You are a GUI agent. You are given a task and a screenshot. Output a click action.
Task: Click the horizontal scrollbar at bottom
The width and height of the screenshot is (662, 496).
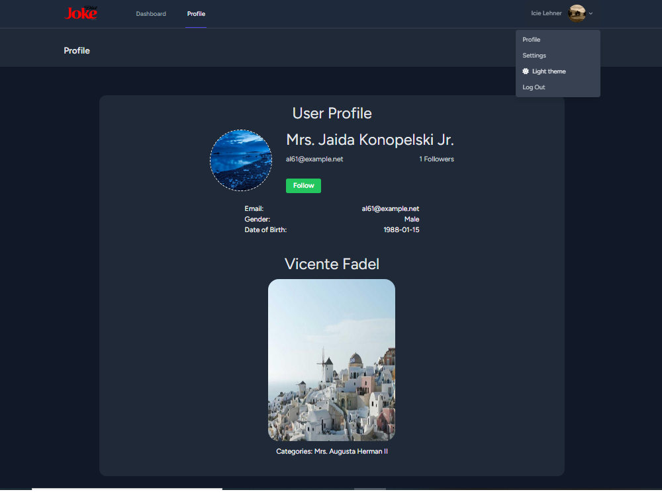click(x=127, y=489)
